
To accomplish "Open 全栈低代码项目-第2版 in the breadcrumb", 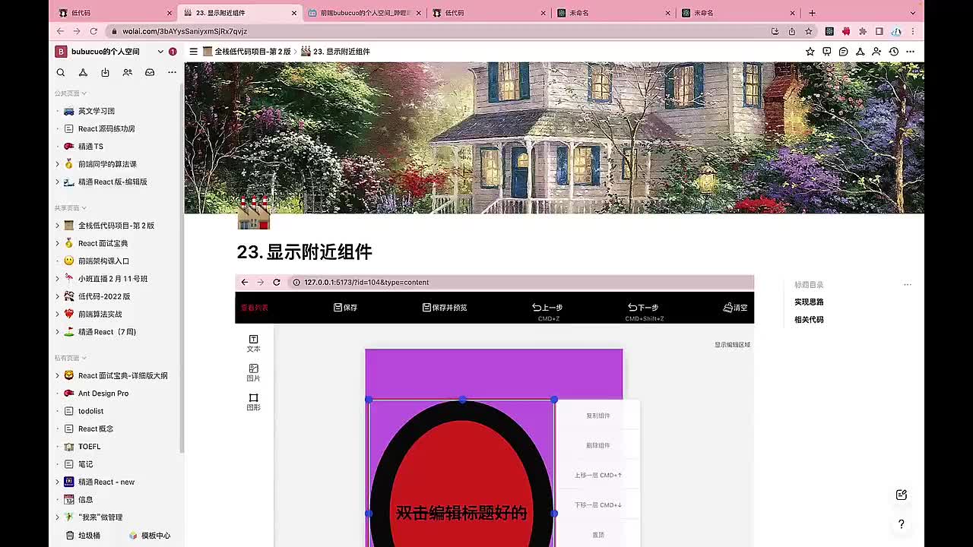I will pyautogui.click(x=247, y=52).
